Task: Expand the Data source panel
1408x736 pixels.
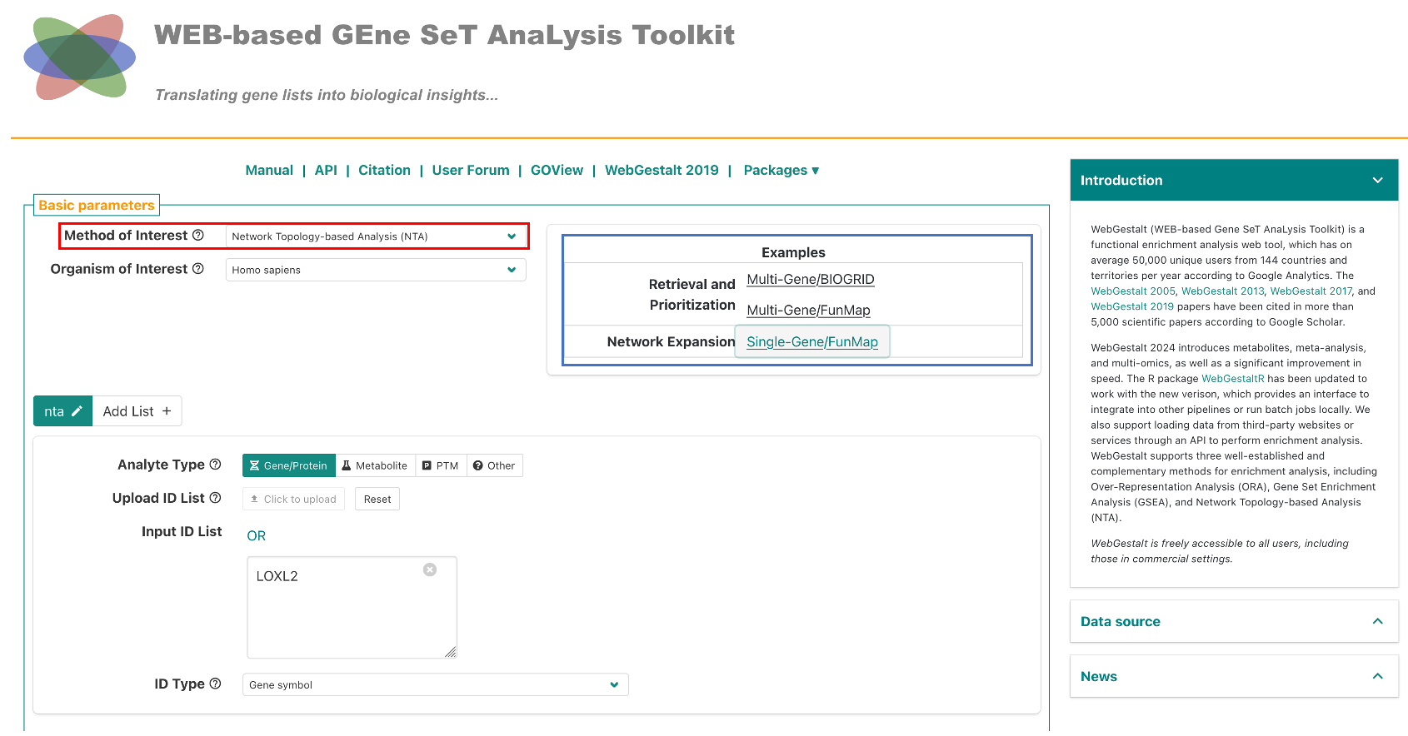Action: point(1234,621)
